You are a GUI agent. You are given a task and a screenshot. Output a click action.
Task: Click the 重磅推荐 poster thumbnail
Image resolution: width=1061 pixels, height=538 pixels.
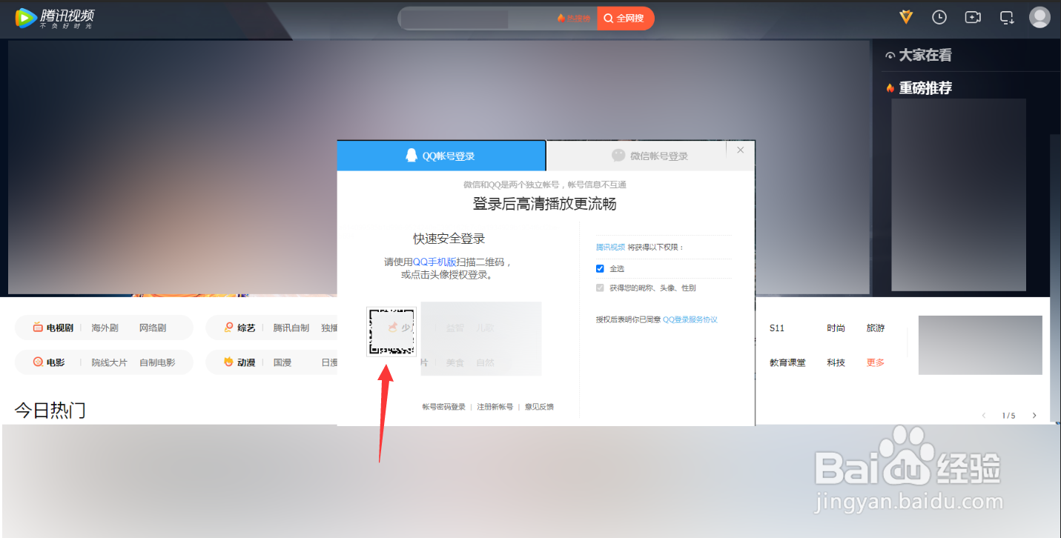[959, 195]
